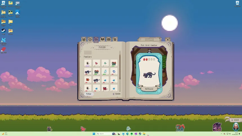The height and width of the screenshot is (136, 242).
Task: Open Spotify from the taskbar
Action: [x=131, y=134]
